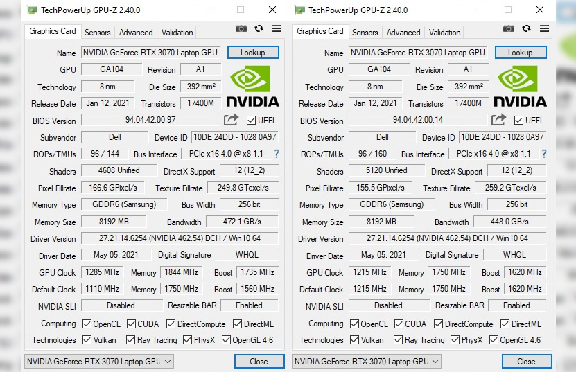The image size is (576, 372).
Task: Toggle Ray Tracing checkbox in left window
Action: (130, 340)
